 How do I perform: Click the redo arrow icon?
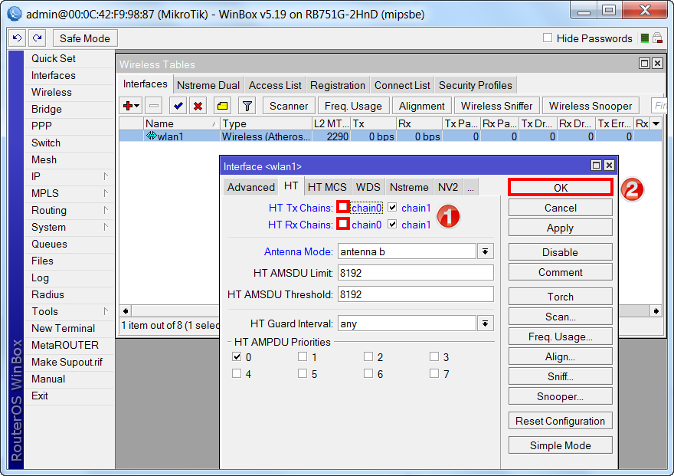tap(38, 38)
